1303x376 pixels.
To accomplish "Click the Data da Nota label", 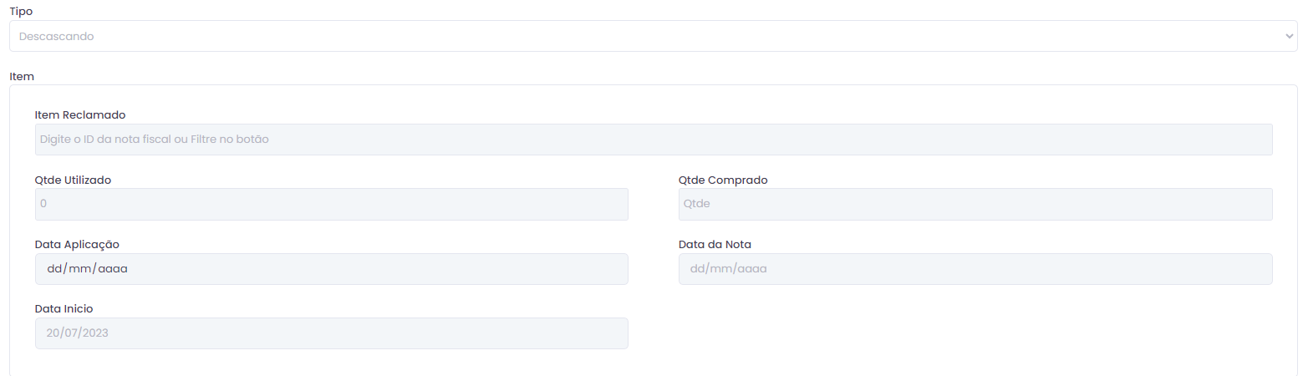I will tap(715, 244).
